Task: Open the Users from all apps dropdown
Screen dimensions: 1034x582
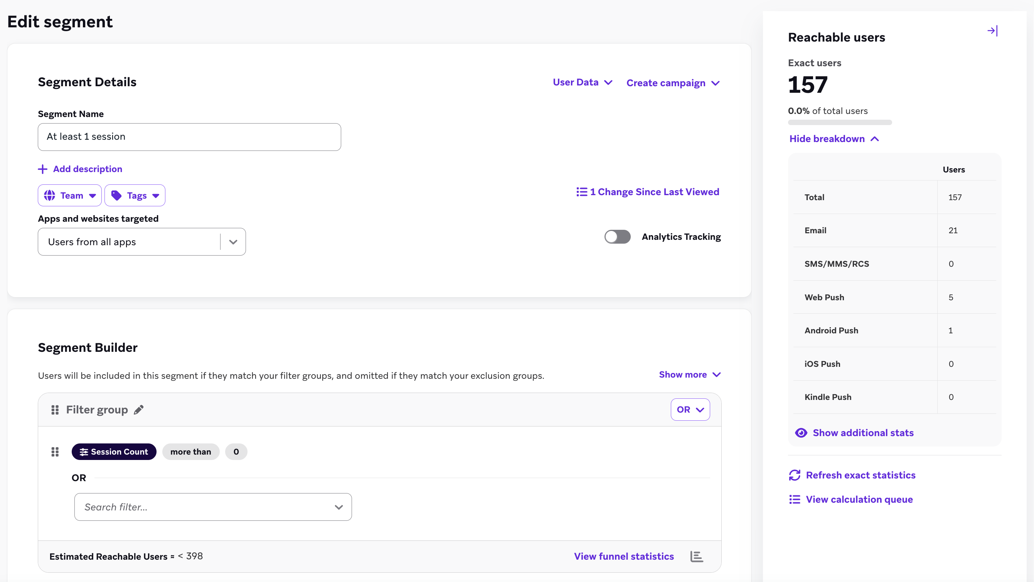Action: click(142, 242)
